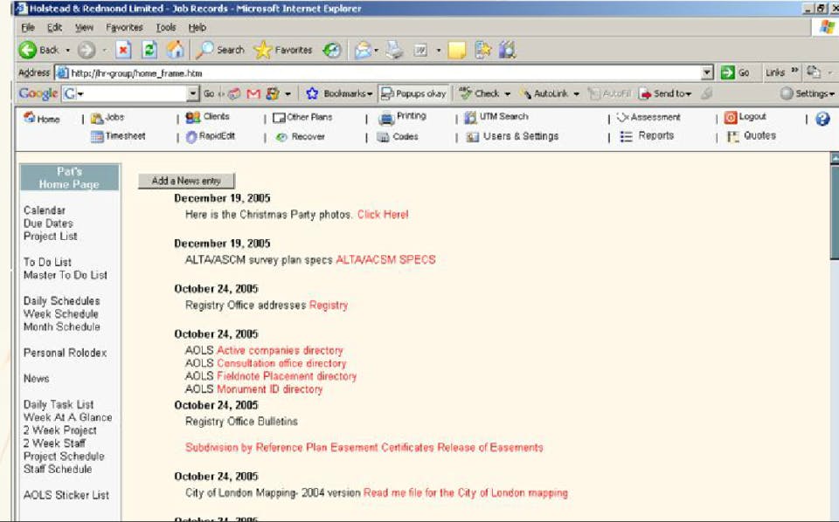Open Quotes section
The width and height of the screenshot is (839, 522).
[752, 136]
